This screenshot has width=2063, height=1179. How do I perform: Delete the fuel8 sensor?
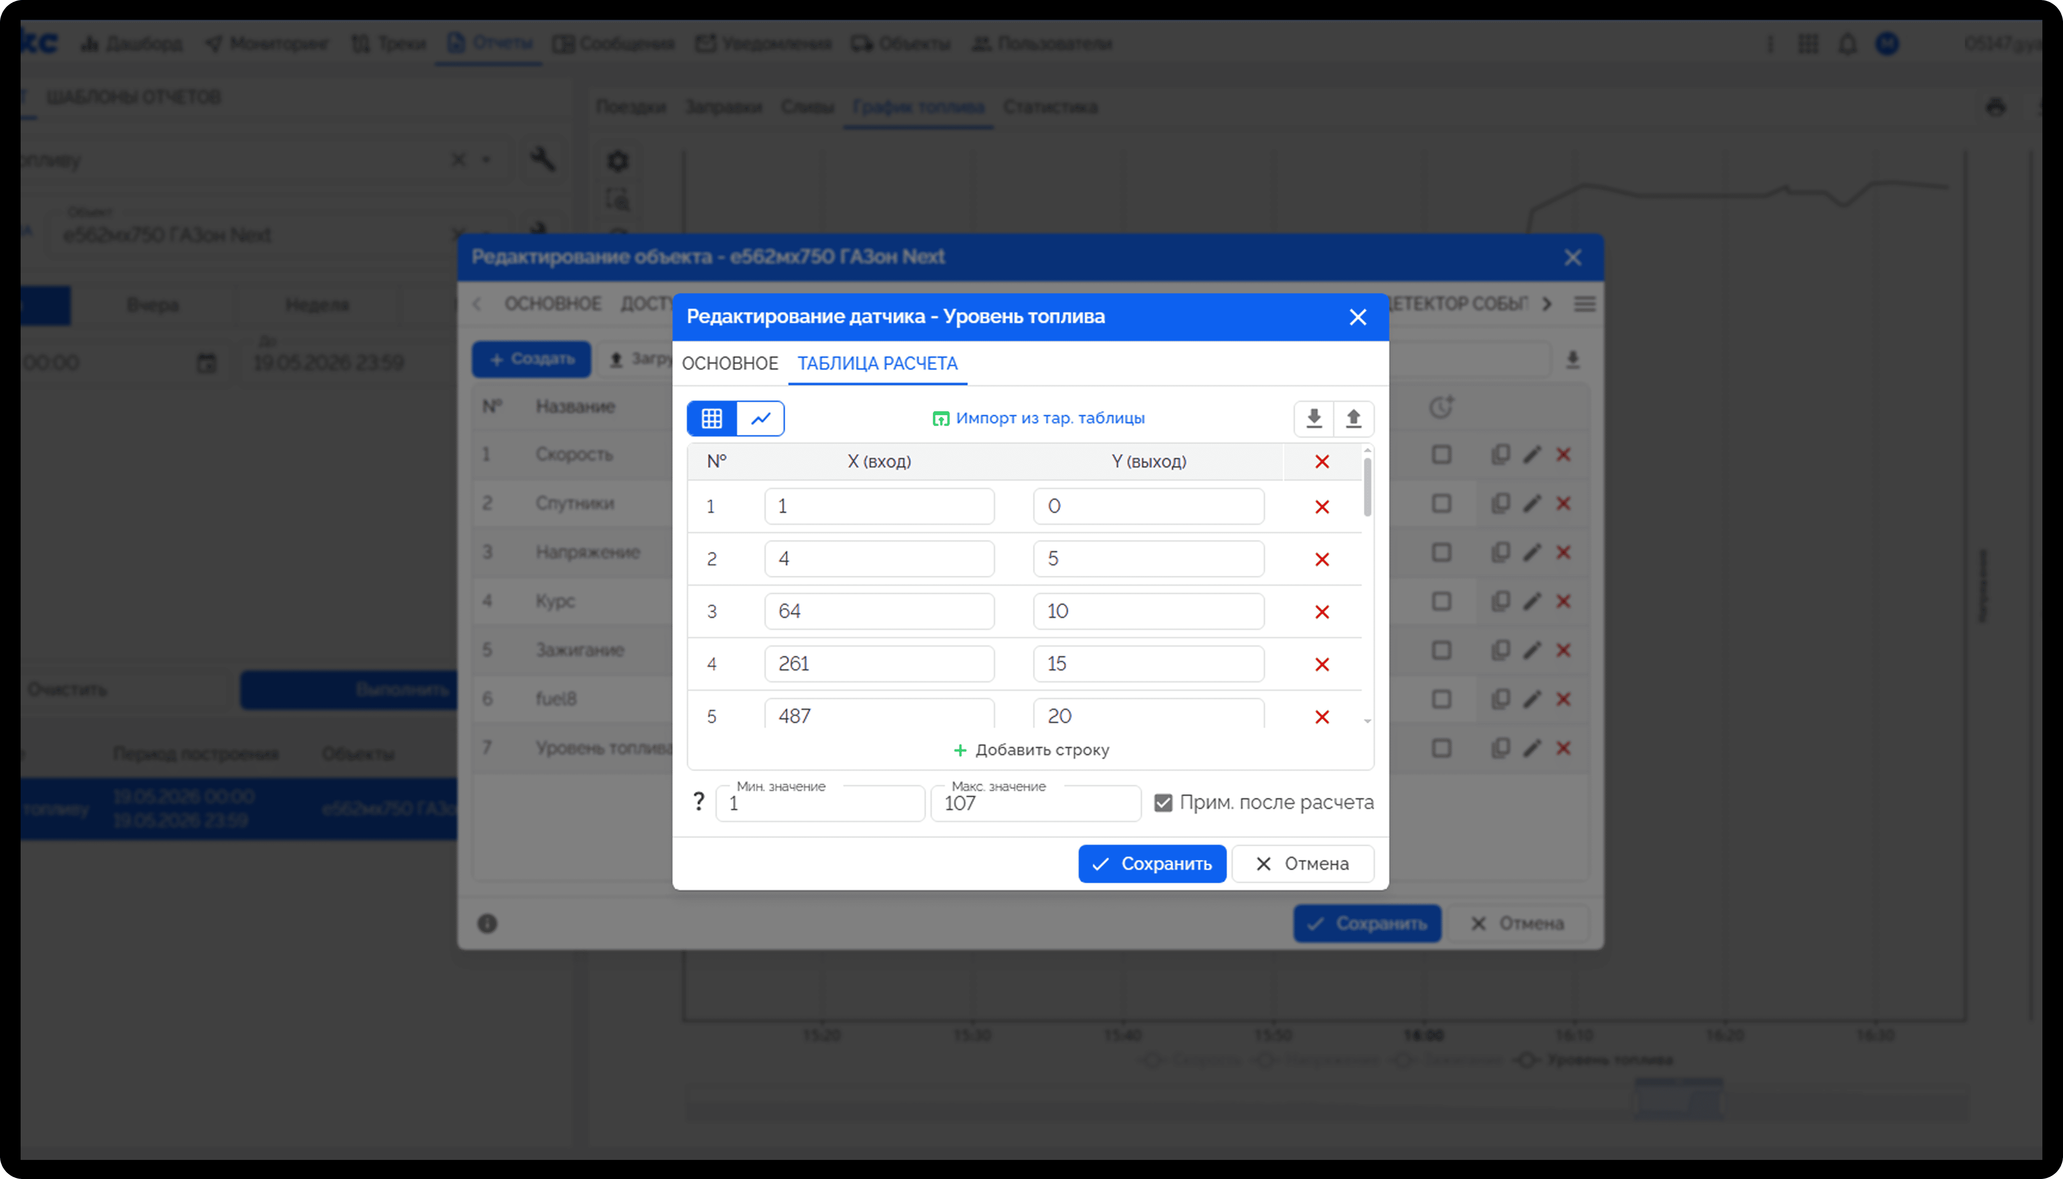[1563, 699]
